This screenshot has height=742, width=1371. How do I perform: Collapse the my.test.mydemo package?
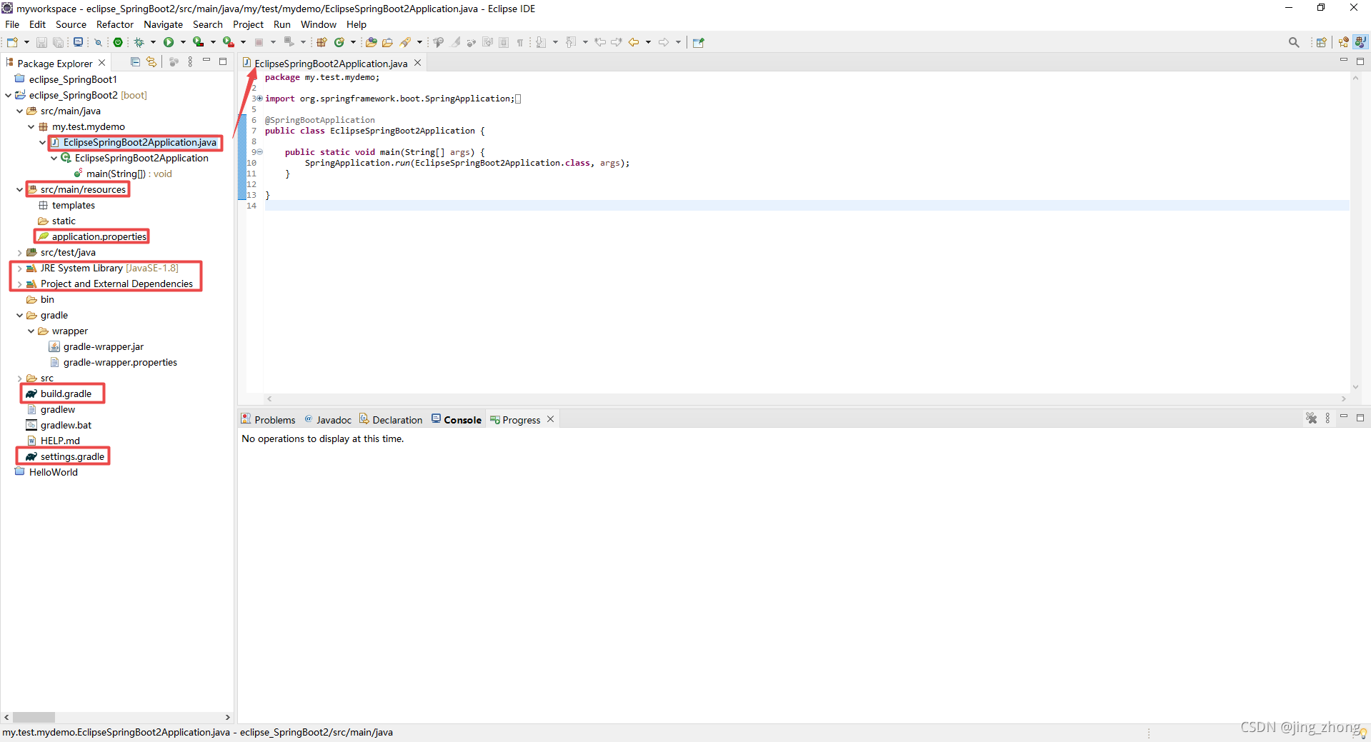tap(31, 126)
